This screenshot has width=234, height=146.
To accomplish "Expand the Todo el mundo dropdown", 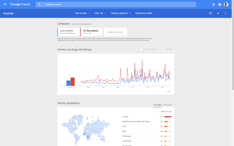I will (x=82, y=13).
